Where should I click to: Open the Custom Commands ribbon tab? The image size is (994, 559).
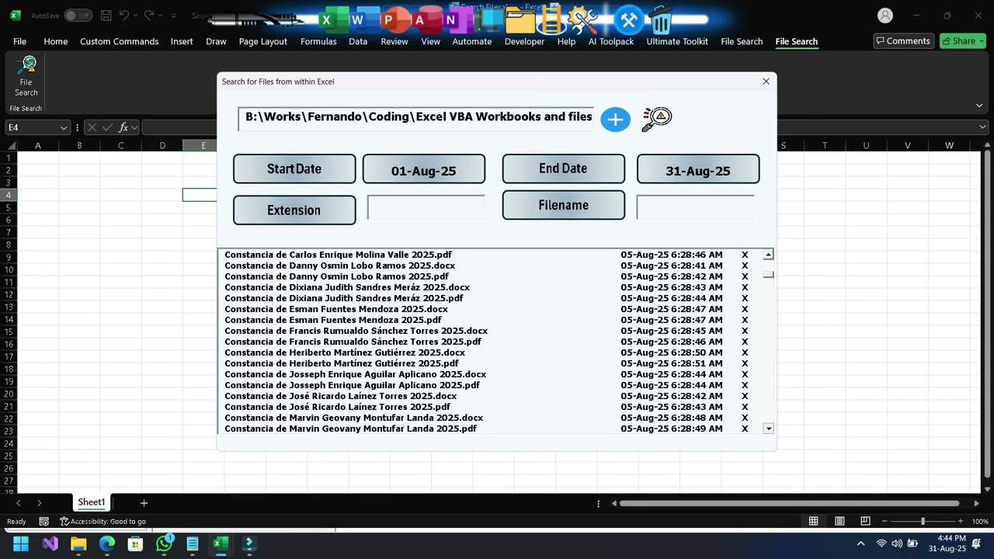point(119,41)
